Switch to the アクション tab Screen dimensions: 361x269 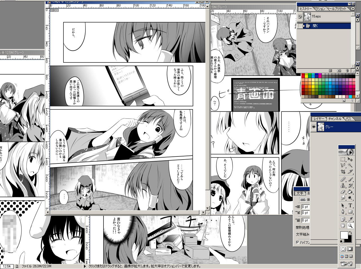[x=320, y=8]
